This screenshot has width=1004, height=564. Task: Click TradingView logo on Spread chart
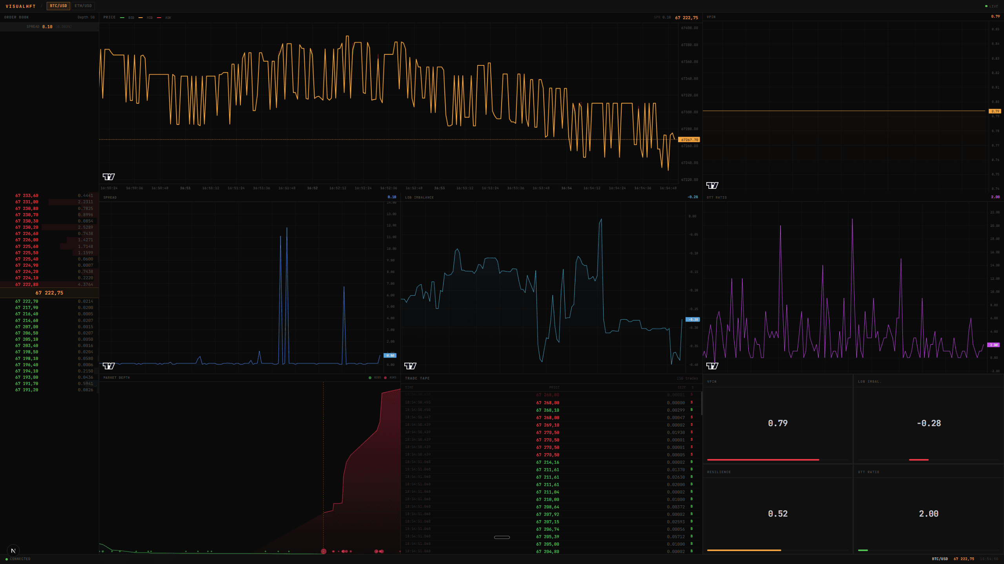109,366
